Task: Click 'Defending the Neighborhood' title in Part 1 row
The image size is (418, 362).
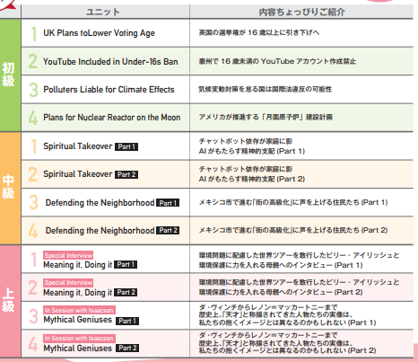Action: (100, 203)
